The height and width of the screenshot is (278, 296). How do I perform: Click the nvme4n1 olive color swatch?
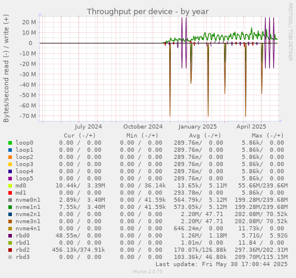tap(10, 229)
